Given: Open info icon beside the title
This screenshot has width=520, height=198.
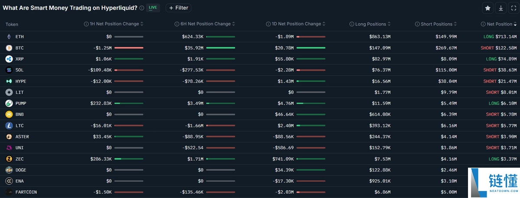Looking at the screenshot, I should click(142, 8).
